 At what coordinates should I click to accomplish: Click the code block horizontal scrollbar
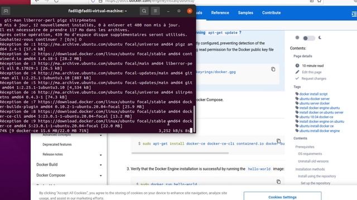click(180, 153)
